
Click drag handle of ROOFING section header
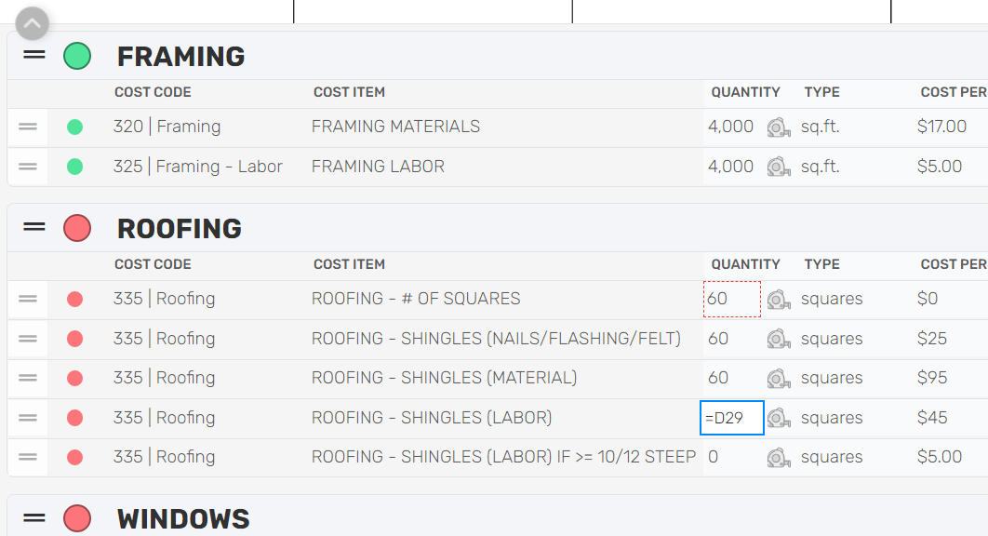pyautogui.click(x=34, y=227)
